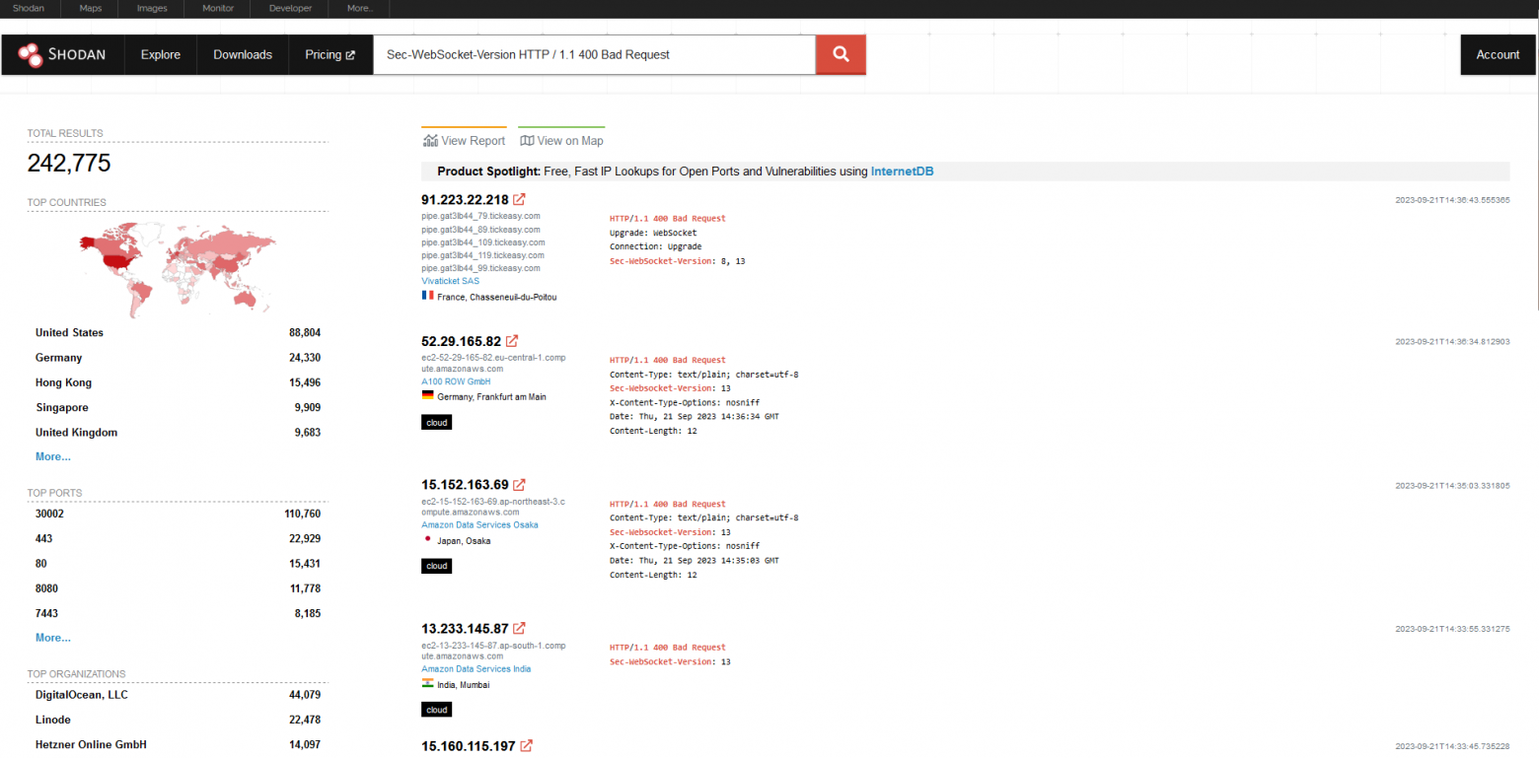Open the Vivaticket SAS organization link
Viewport: 1539px width, 758px height.
[450, 281]
